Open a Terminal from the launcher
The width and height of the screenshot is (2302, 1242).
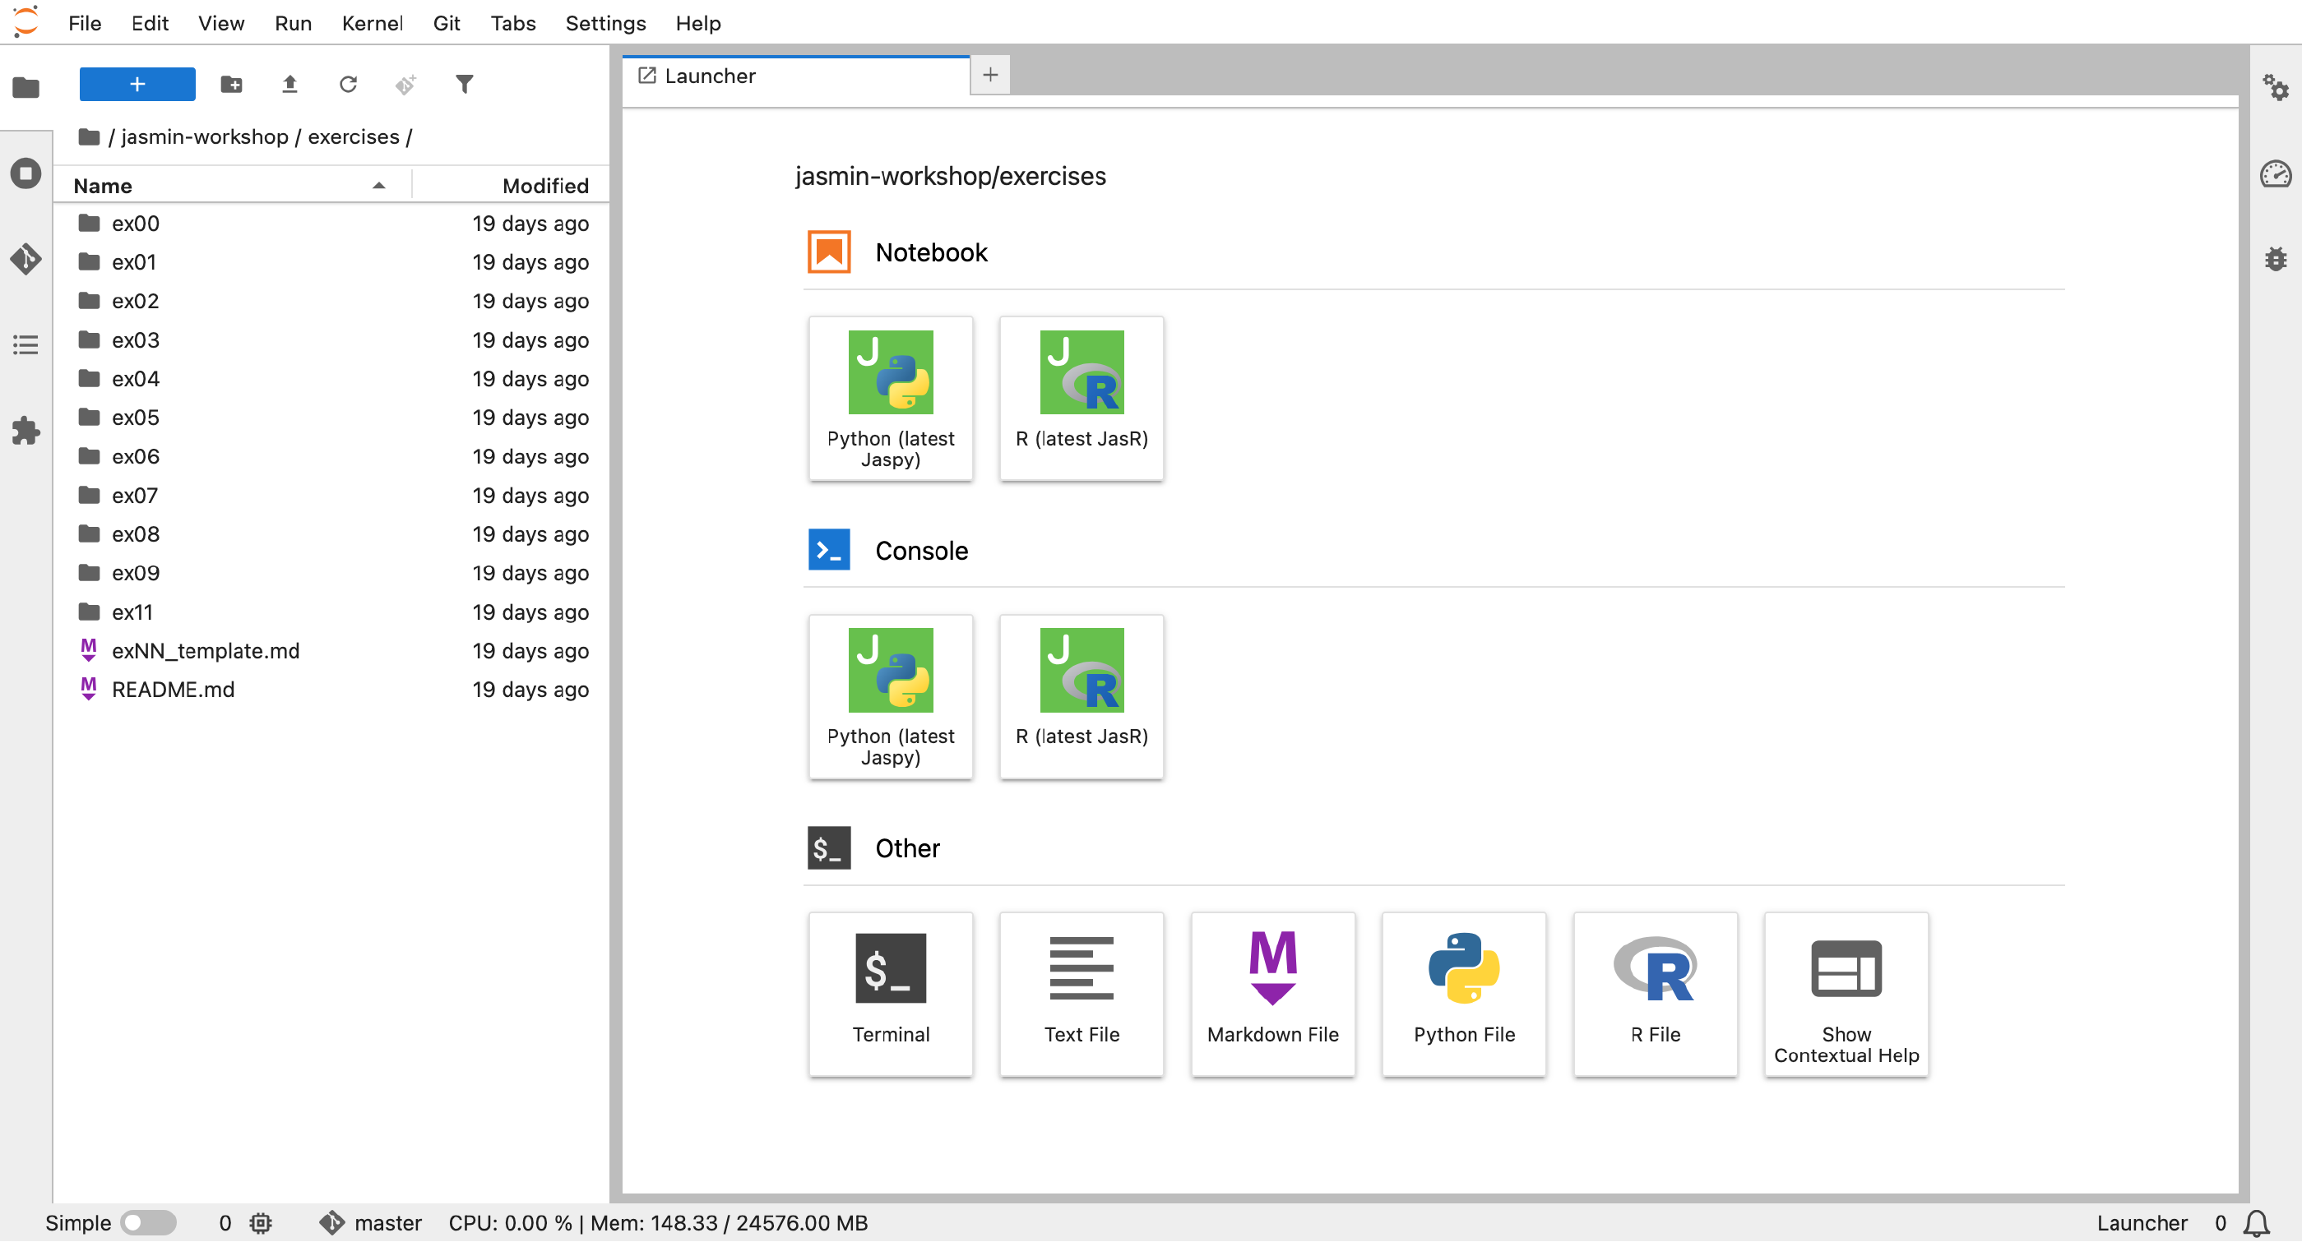(x=890, y=994)
